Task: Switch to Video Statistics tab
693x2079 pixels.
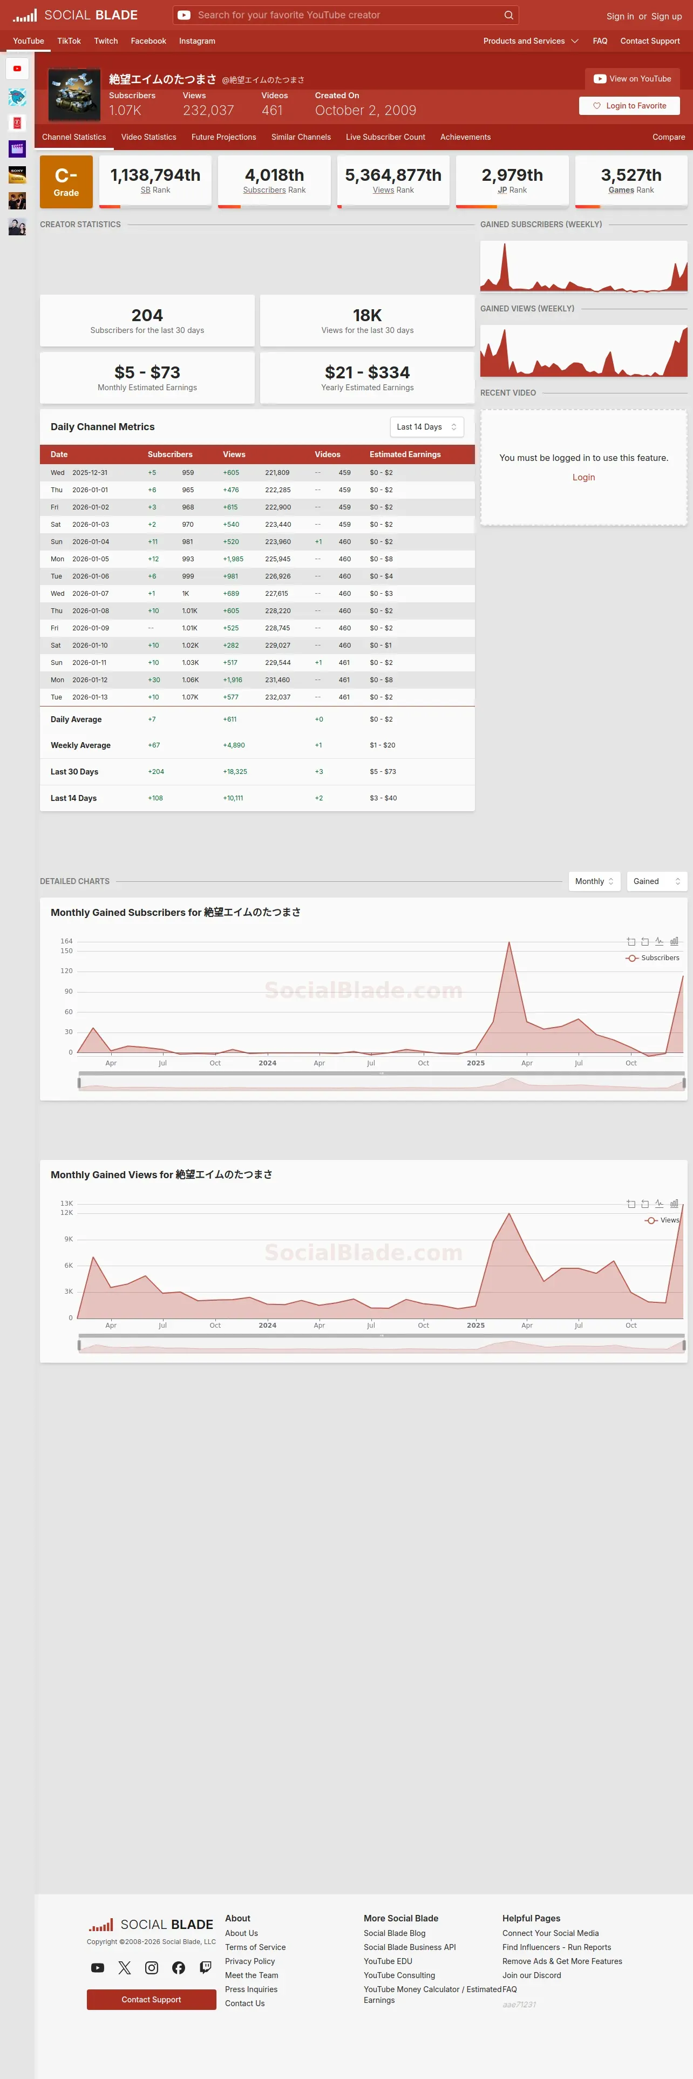Action: (148, 137)
